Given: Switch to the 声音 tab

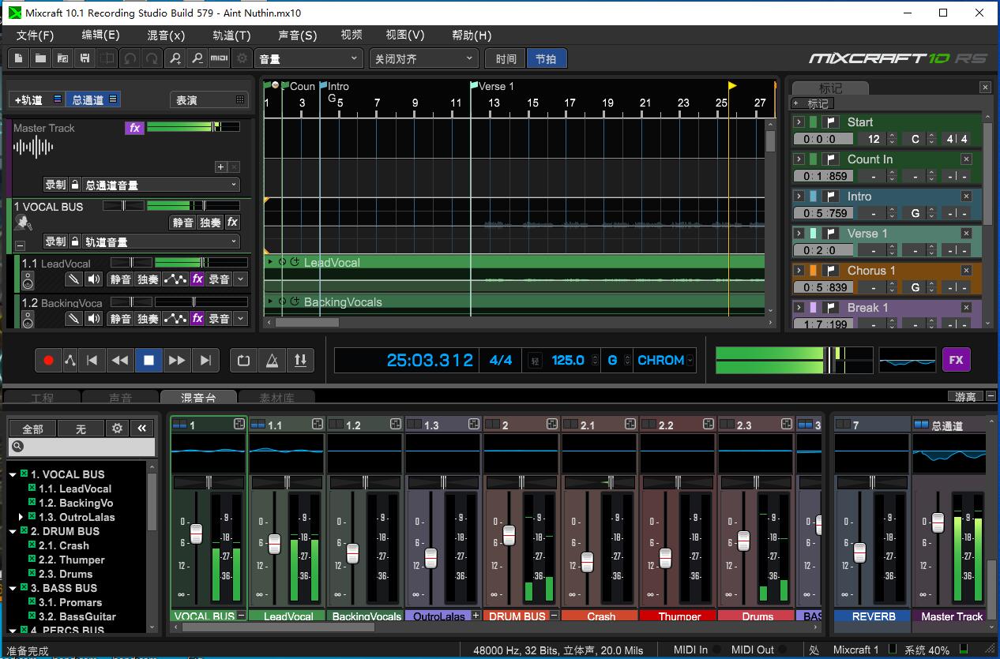Looking at the screenshot, I should pos(121,397).
